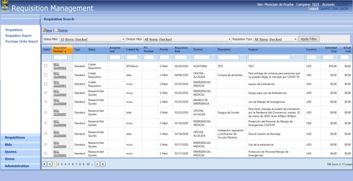This screenshot has height=181, width=353.
Task: Go to previous page pager icon
Action: [50, 164]
